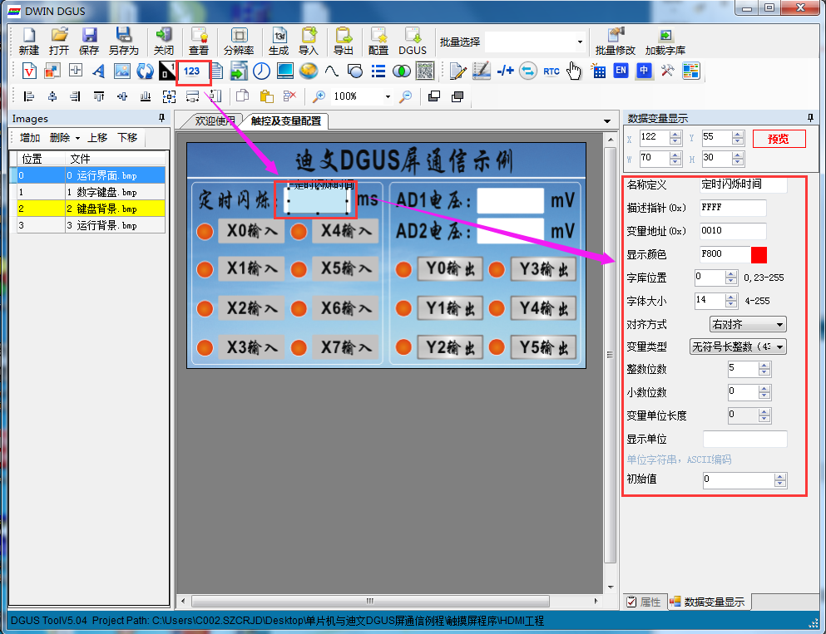Image resolution: width=826 pixels, height=634 pixels.
Task: Open the wrench and hammer tools icon
Action: tap(667, 71)
